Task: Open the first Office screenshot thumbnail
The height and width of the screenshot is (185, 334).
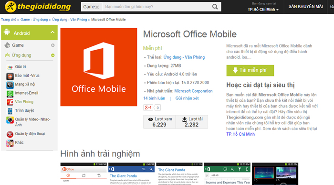Action: [x=83, y=174]
